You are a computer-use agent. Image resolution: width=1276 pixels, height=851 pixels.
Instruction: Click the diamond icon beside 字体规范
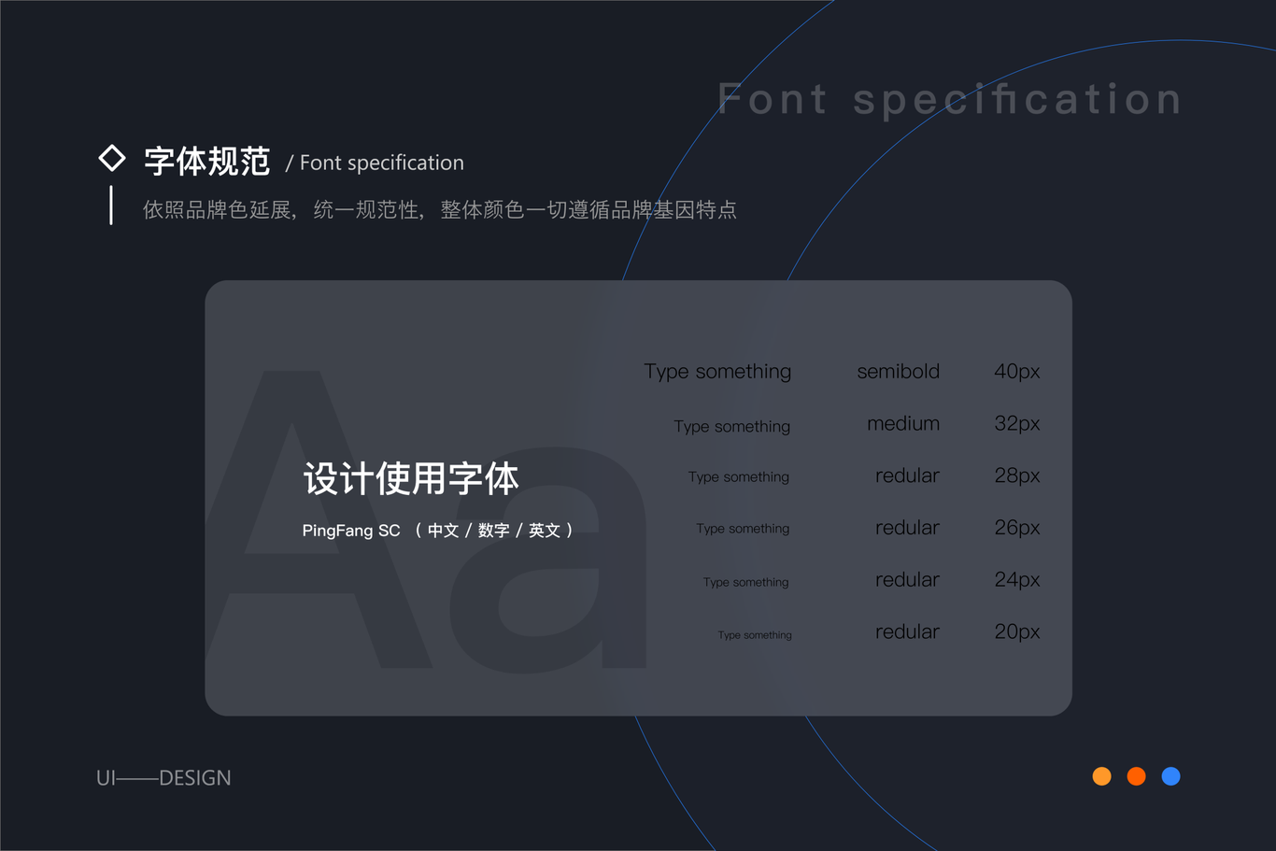[112, 159]
